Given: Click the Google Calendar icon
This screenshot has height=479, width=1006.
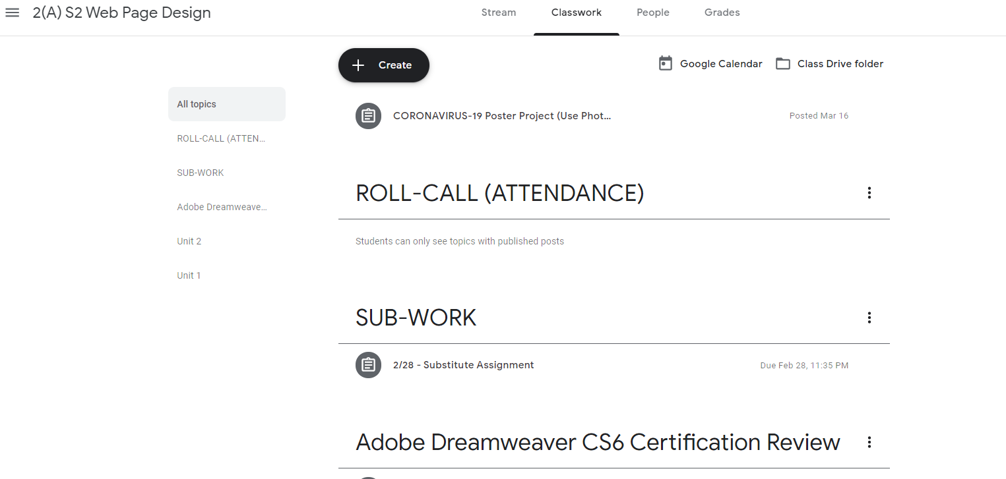Looking at the screenshot, I should pyautogui.click(x=666, y=64).
